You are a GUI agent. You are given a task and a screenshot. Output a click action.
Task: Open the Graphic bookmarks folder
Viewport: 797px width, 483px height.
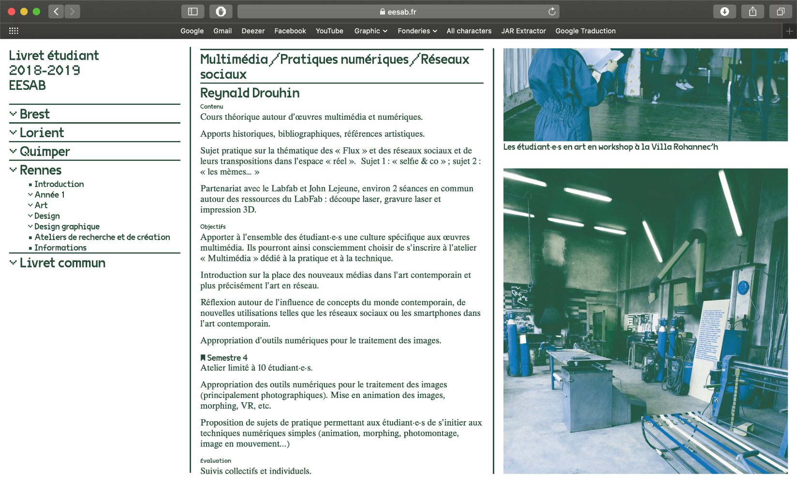pos(370,31)
